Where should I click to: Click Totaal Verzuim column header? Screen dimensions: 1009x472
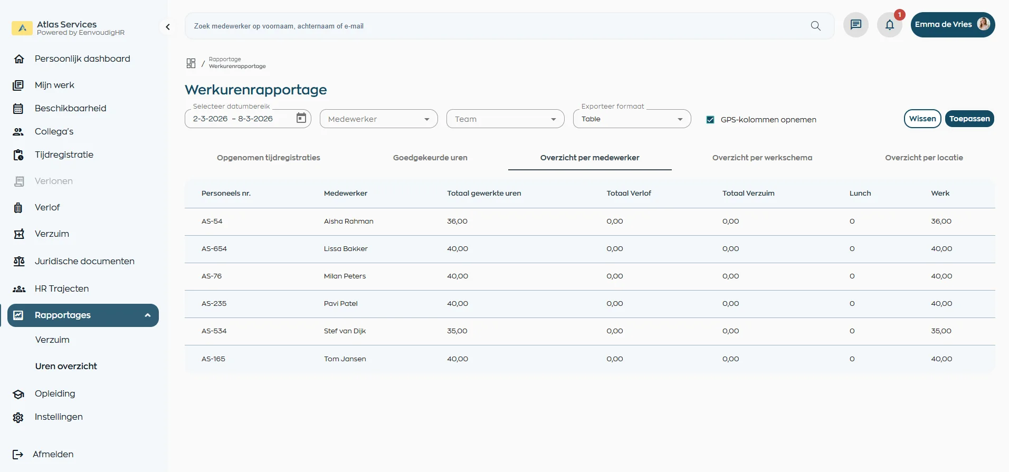pyautogui.click(x=748, y=194)
